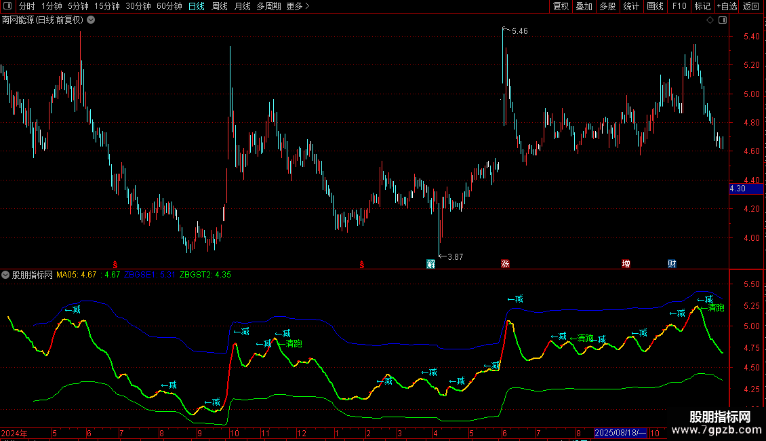Click the 解 event marker
766x441 pixels.
coord(430,264)
